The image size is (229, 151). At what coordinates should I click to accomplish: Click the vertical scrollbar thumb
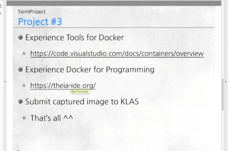point(223,95)
